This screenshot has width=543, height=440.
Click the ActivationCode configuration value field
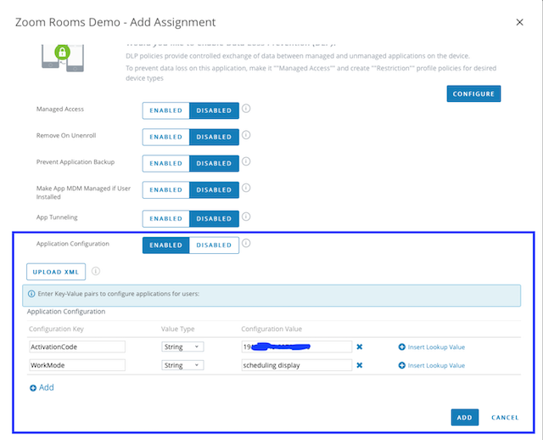[x=296, y=347]
